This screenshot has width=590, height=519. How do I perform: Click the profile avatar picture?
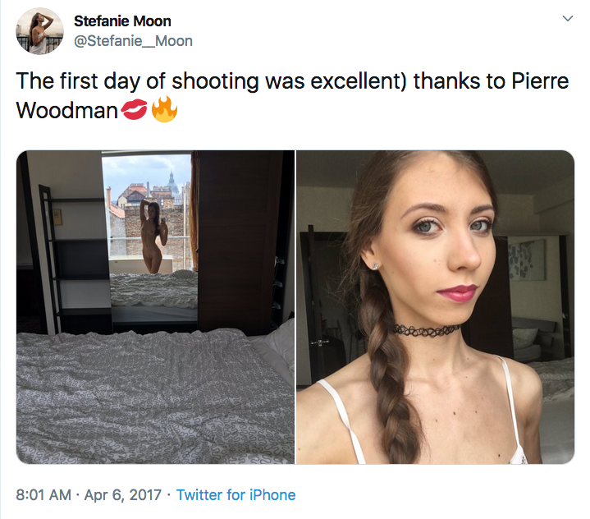[x=39, y=31]
